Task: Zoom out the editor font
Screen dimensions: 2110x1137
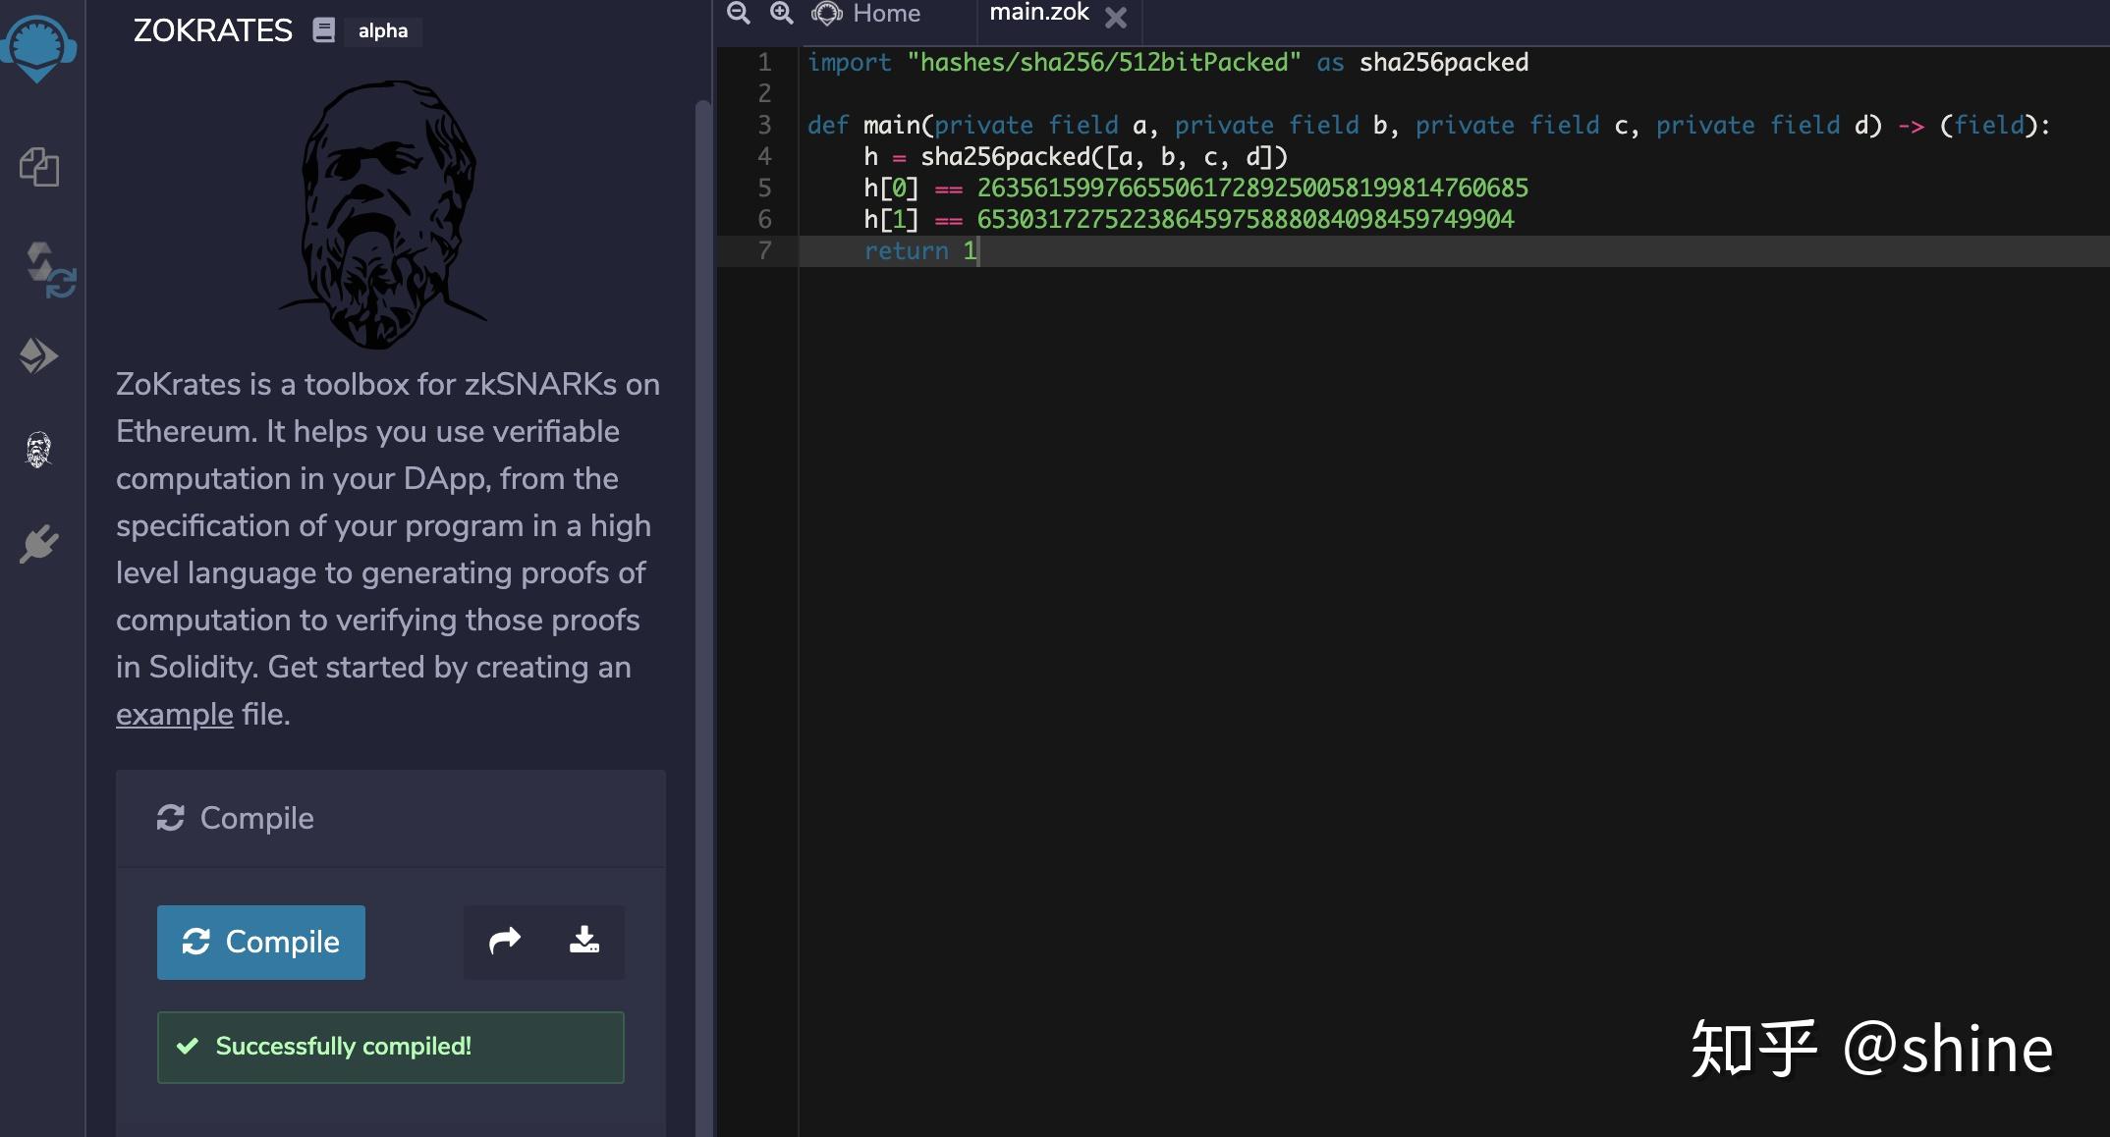Action: (x=739, y=13)
